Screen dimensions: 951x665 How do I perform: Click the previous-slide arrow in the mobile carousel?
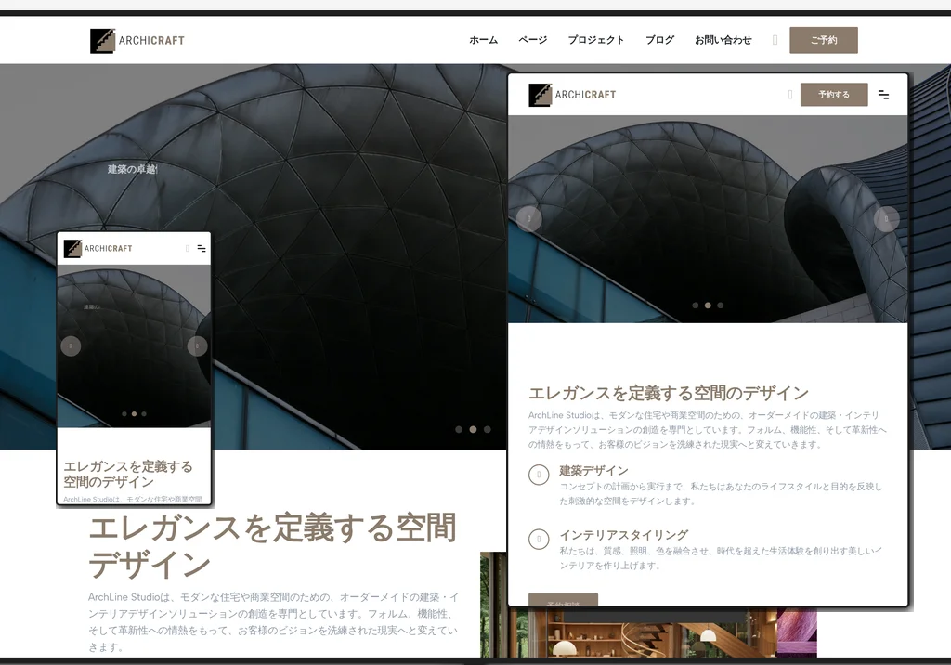72,346
